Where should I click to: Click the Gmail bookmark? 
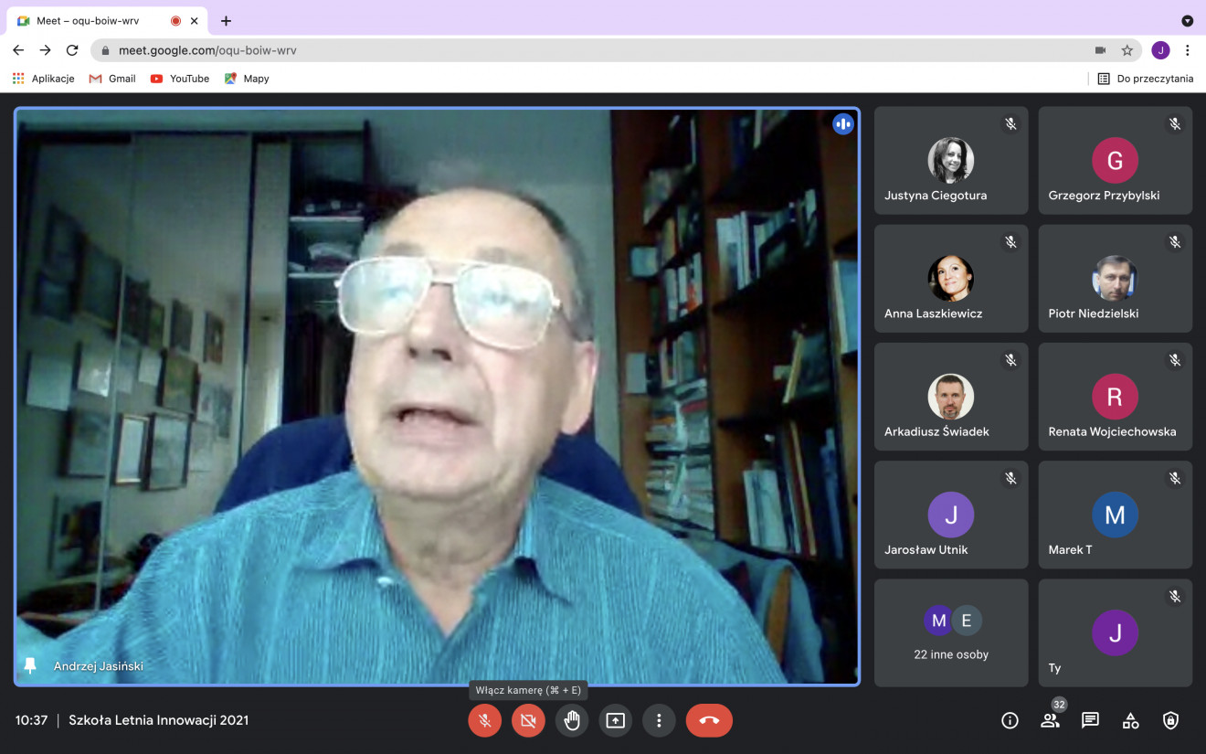tap(112, 79)
